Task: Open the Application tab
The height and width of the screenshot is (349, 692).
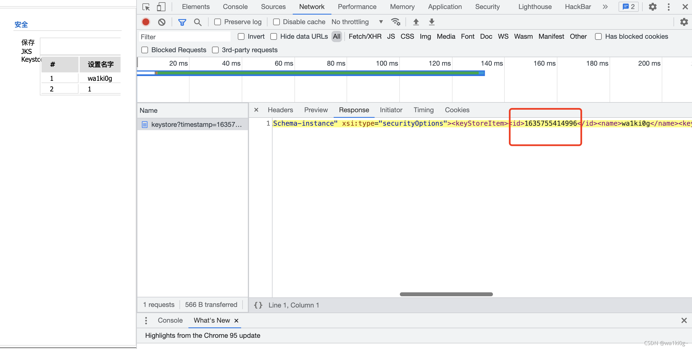Action: click(445, 7)
